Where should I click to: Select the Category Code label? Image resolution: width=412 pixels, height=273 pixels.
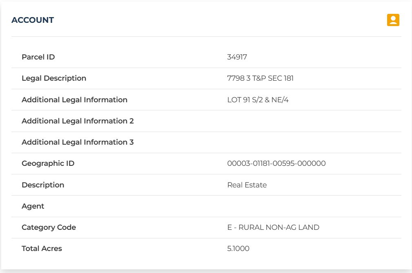[x=49, y=227]
